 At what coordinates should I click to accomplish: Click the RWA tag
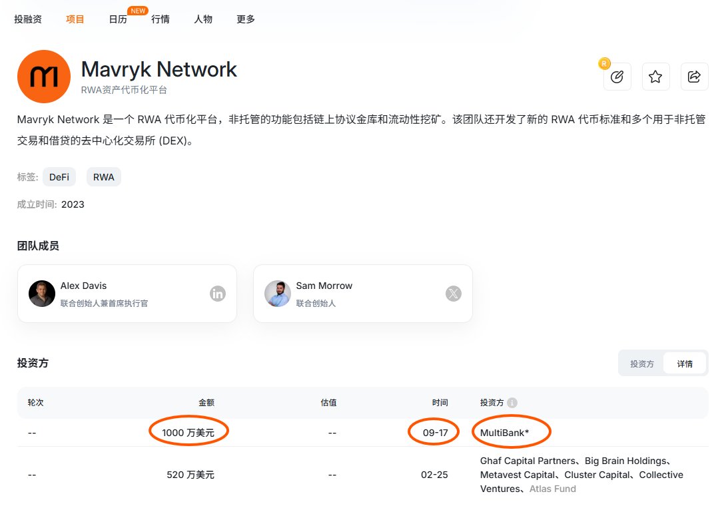[x=104, y=177]
